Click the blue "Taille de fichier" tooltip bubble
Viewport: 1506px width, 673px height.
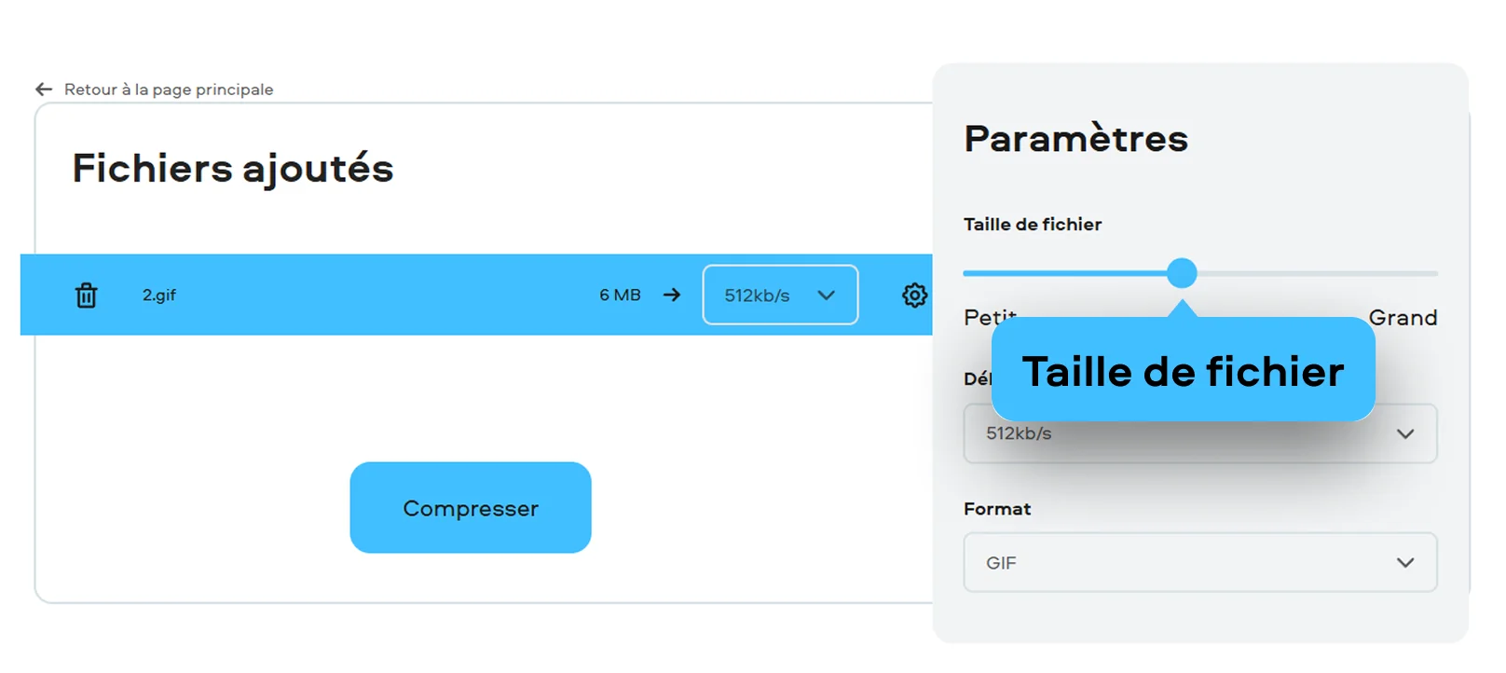point(1183,371)
